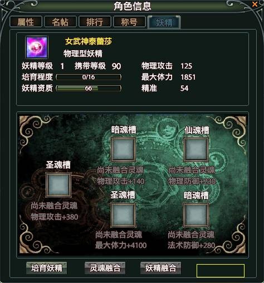The width and height of the screenshot is (264, 283).
Task: Open the 称号 tab
Action: tap(129, 22)
